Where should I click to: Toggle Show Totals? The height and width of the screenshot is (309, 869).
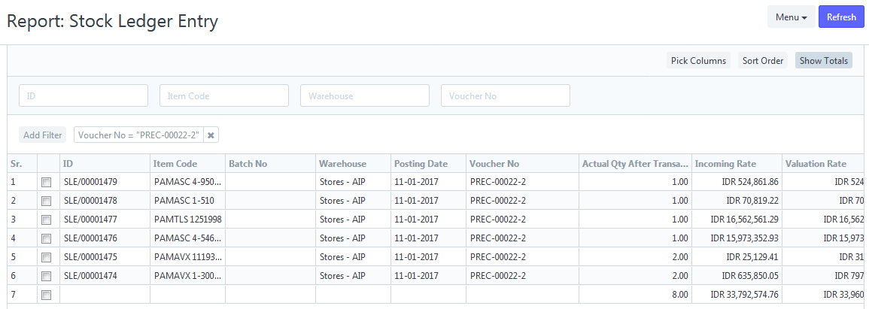pos(824,60)
